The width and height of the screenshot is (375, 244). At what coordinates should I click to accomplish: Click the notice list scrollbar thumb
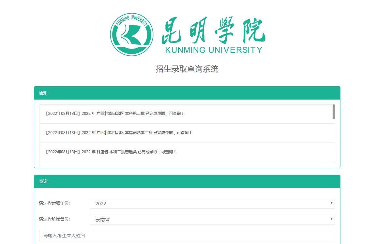pyautogui.click(x=334, y=112)
